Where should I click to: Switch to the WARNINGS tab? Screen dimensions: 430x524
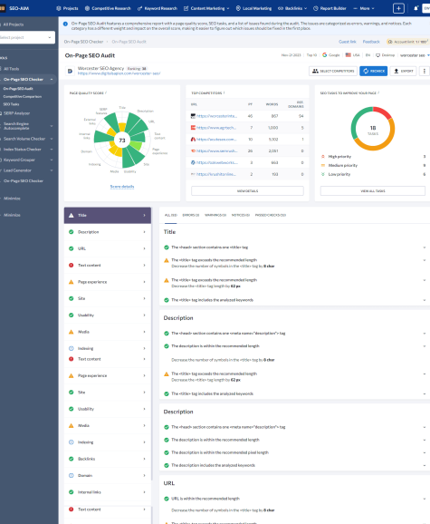215,215
